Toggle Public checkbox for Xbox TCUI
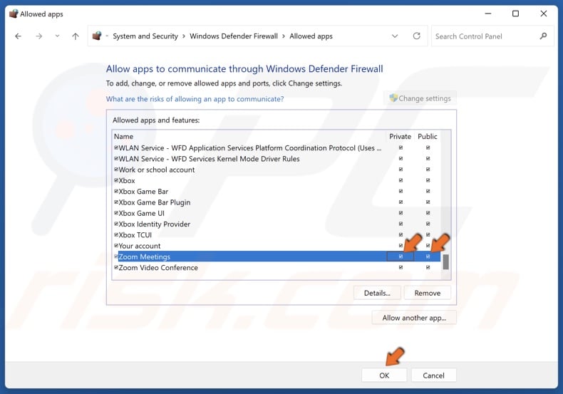The width and height of the screenshot is (563, 394). click(x=428, y=234)
